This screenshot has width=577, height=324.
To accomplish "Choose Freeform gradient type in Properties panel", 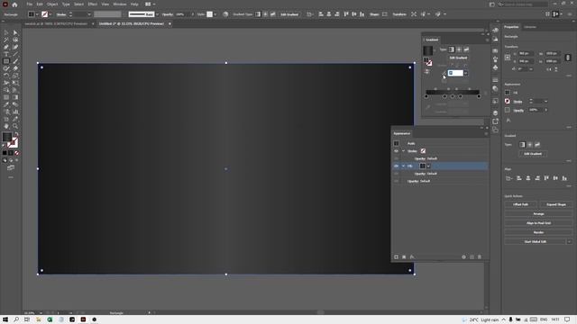I will 537,144.
